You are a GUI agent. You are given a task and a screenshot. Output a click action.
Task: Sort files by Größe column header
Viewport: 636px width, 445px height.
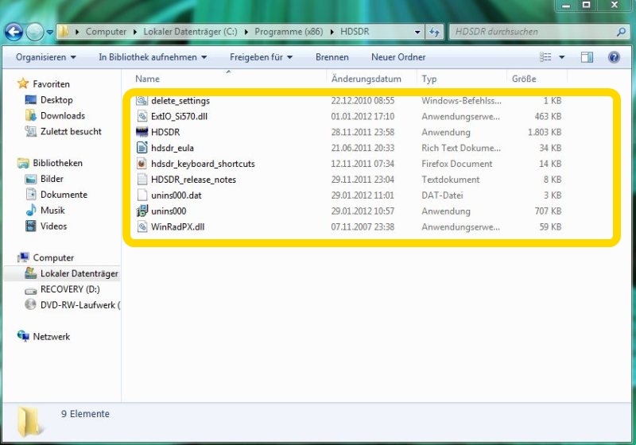[524, 79]
